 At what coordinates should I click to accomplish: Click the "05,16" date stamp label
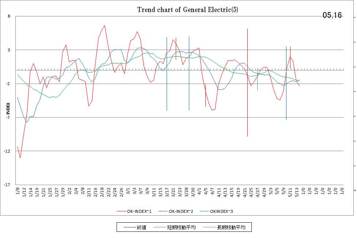[332, 15]
